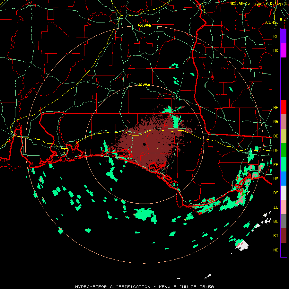Viewport: 289px width, 289px height.
Task: Click the IC pink legend swatch
Action: [x=284, y=207]
